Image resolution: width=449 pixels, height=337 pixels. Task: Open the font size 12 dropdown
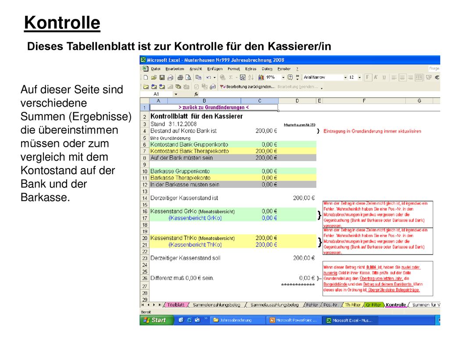click(360, 77)
